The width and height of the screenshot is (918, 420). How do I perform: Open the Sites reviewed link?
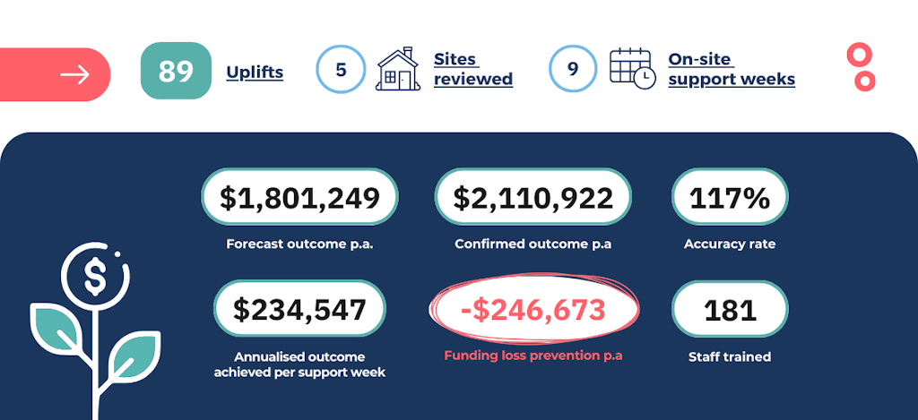472,70
